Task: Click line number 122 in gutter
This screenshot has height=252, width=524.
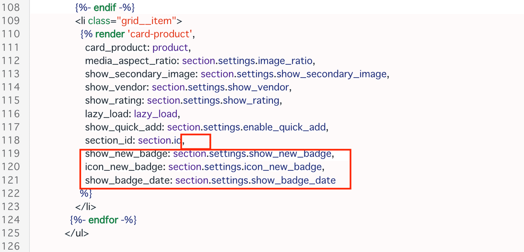Action: pyautogui.click(x=11, y=193)
